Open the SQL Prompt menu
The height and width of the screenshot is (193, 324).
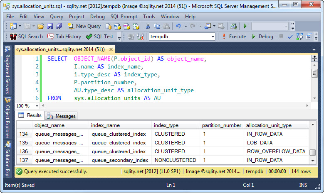click(124, 17)
